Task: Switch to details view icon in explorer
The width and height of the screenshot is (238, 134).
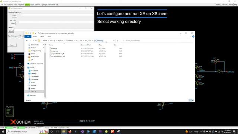Action: pos(190,100)
